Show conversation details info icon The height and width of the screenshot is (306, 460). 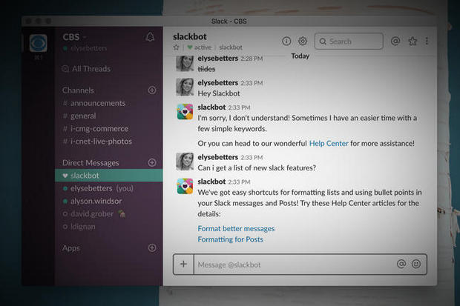286,41
